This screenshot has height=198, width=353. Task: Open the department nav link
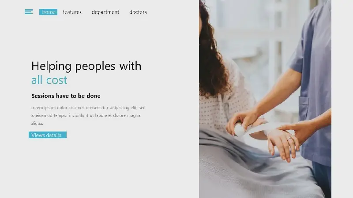105,12
